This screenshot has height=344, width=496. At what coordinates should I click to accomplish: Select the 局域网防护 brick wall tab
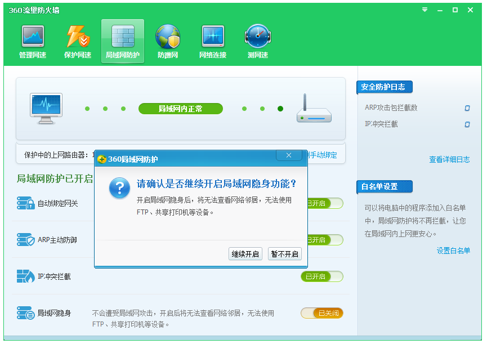(122, 41)
